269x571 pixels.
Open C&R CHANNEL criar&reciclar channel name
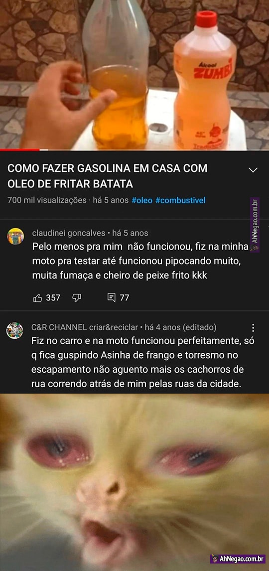pyautogui.click(x=85, y=327)
